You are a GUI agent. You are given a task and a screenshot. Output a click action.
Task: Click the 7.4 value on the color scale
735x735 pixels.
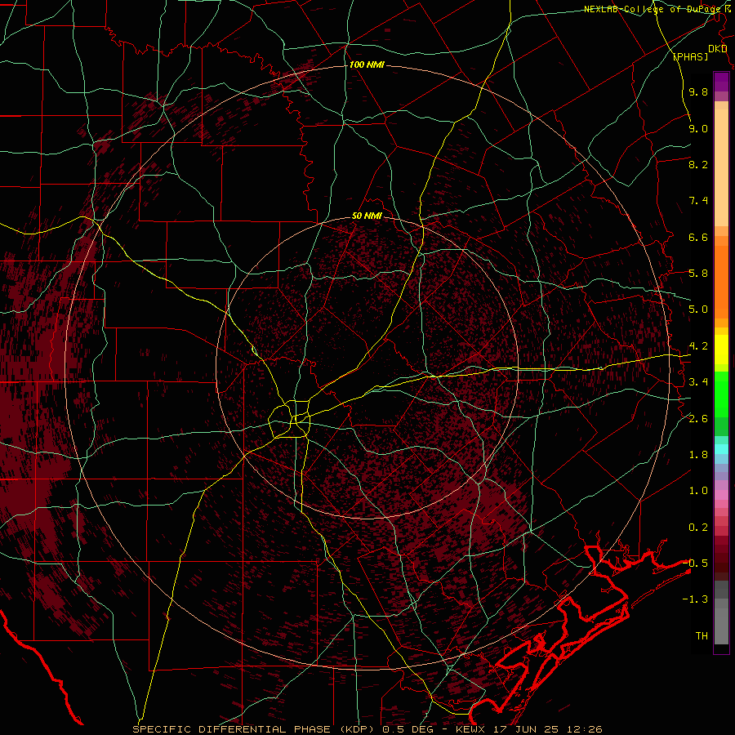698,201
